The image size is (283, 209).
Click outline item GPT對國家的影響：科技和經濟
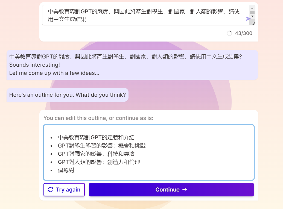point(96,154)
